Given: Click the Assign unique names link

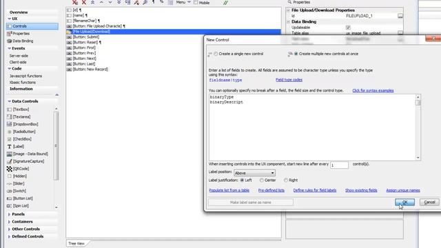Looking at the screenshot, I should [x=403, y=190].
